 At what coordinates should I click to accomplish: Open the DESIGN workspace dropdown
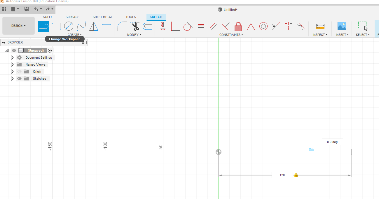pos(18,26)
